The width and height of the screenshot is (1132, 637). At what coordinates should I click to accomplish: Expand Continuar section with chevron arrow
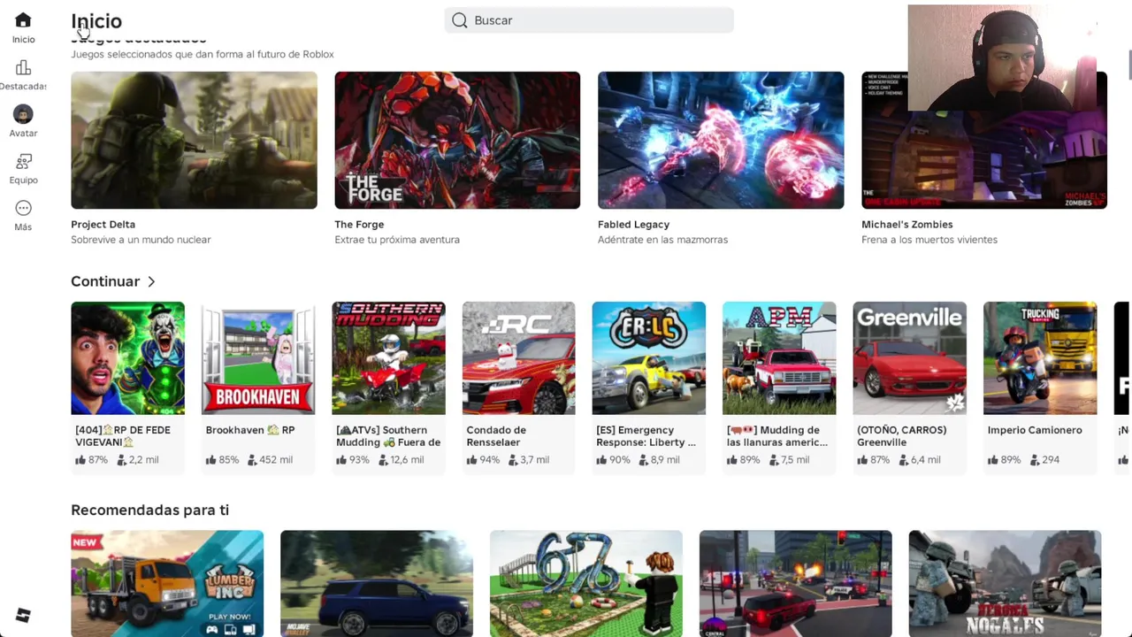(x=151, y=281)
